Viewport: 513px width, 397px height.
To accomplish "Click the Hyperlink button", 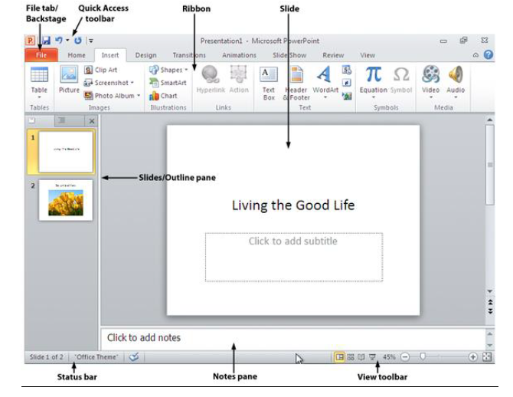I will [x=211, y=79].
